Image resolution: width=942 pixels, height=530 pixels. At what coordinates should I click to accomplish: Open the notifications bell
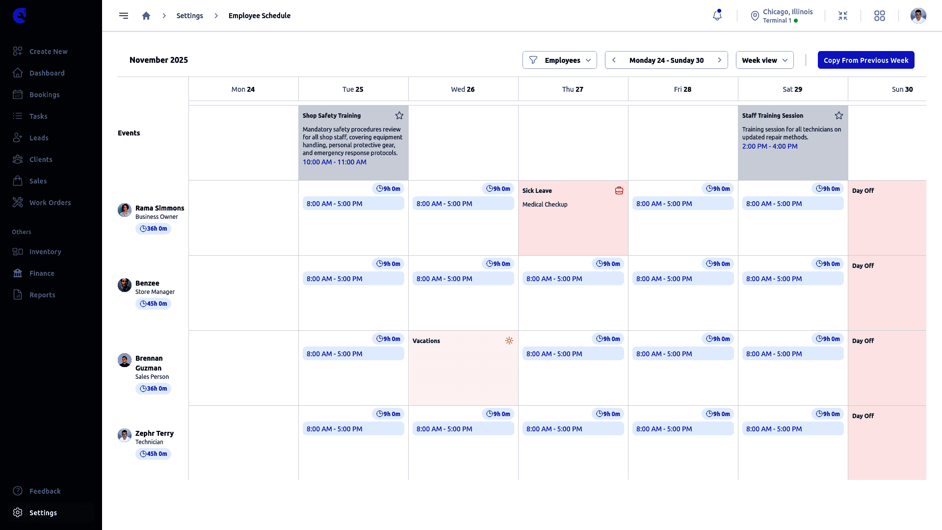pos(717,16)
